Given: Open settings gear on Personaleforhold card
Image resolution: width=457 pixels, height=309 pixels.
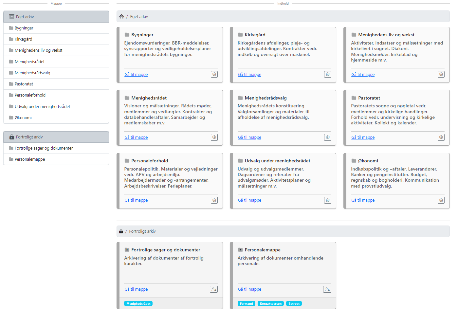Looking at the screenshot, I should click(x=214, y=200).
